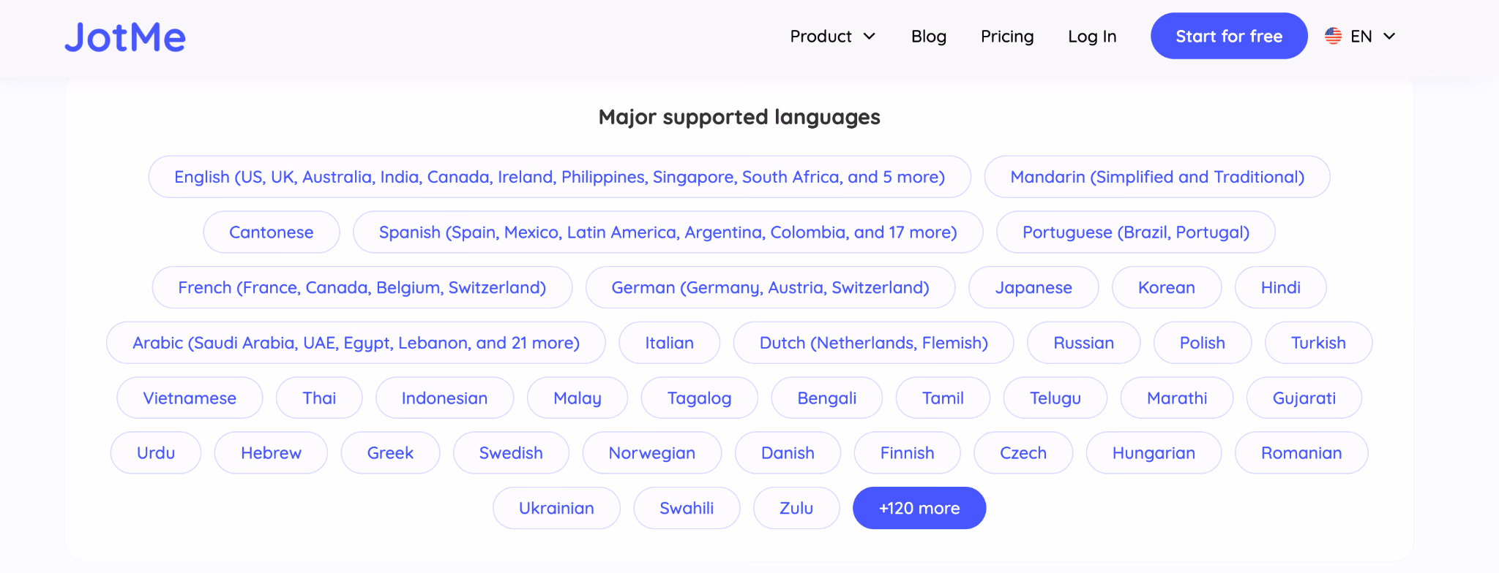1499x573 pixels.
Task: Select the Korean language chip
Action: coord(1167,287)
